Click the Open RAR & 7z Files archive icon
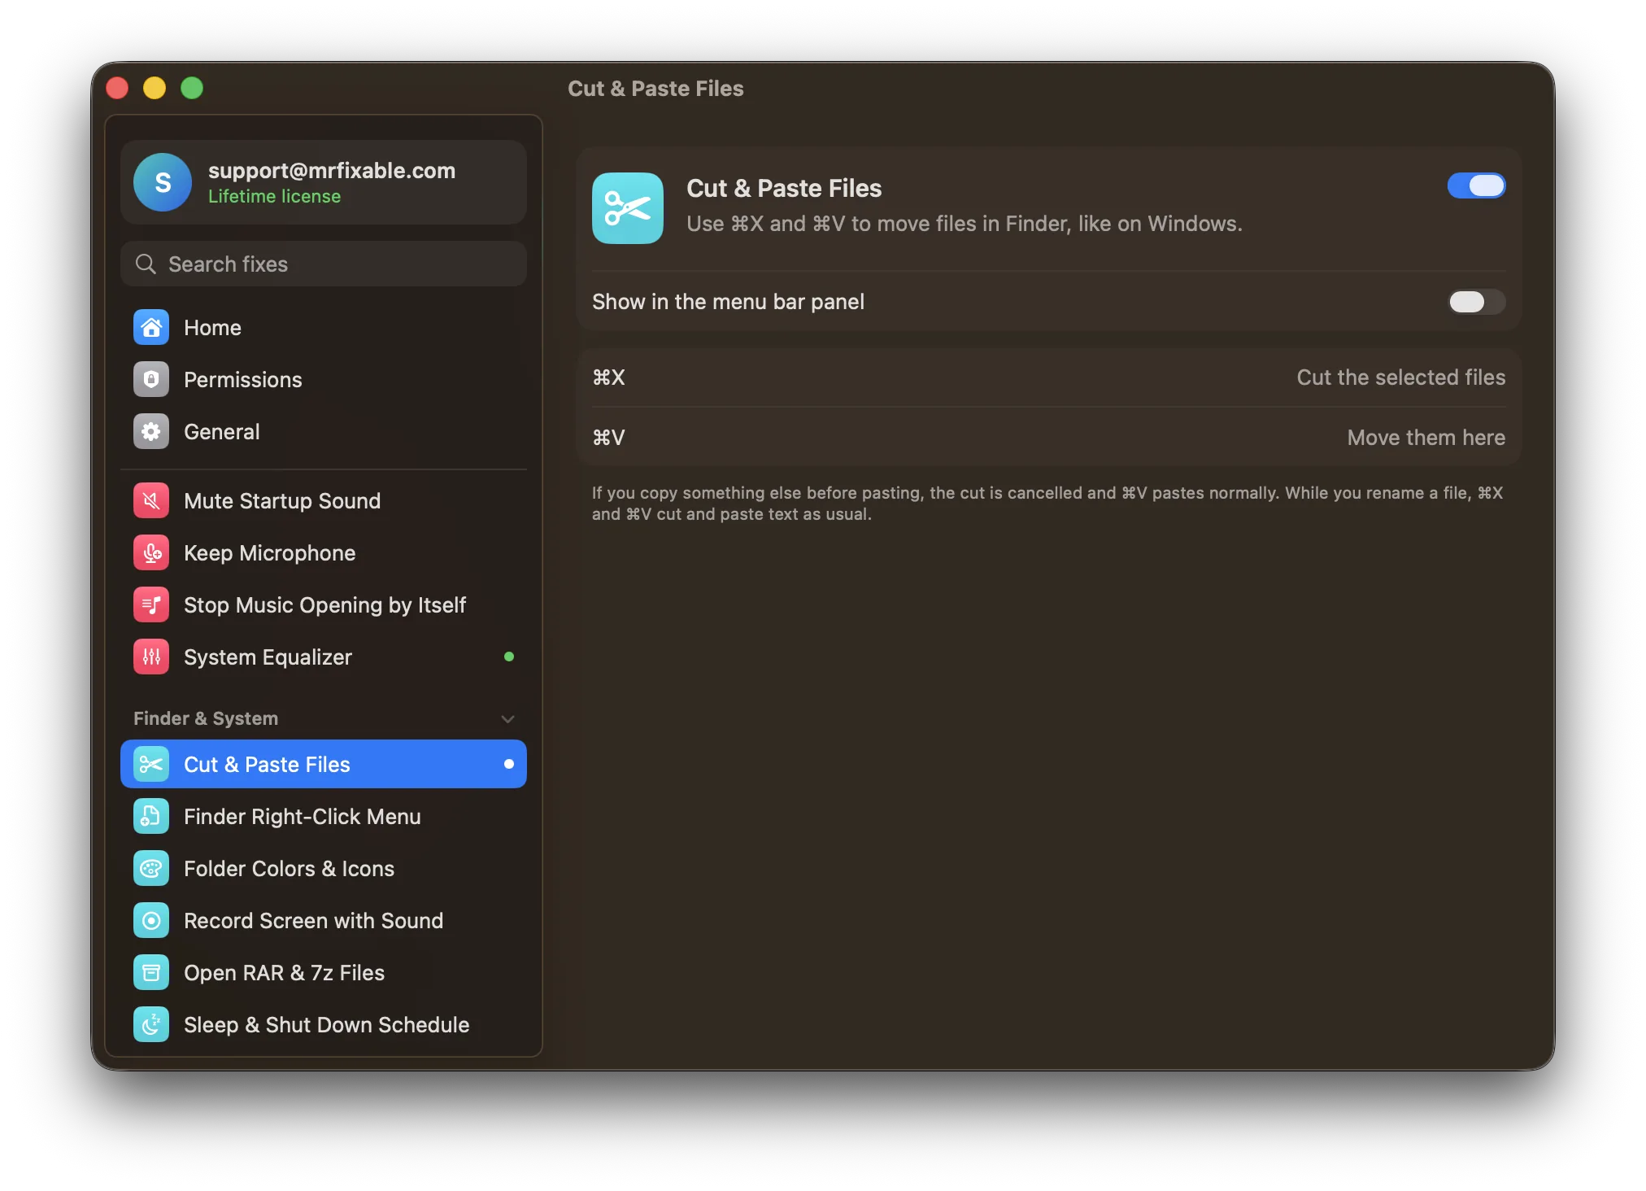This screenshot has height=1191, width=1646. pyautogui.click(x=151, y=973)
